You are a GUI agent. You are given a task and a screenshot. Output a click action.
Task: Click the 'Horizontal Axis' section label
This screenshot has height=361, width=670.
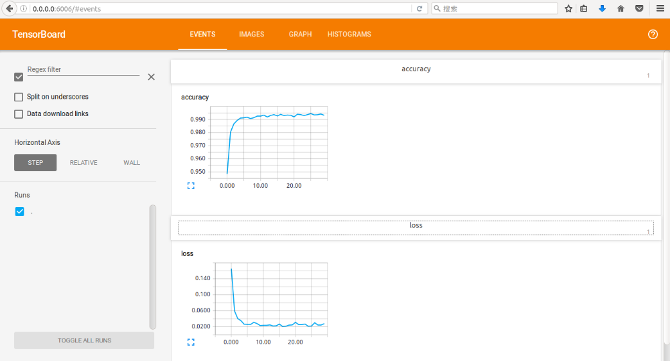[x=37, y=142]
